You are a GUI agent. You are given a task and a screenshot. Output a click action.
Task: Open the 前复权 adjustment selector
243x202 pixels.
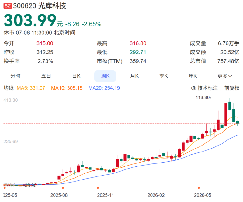[x=232, y=88]
